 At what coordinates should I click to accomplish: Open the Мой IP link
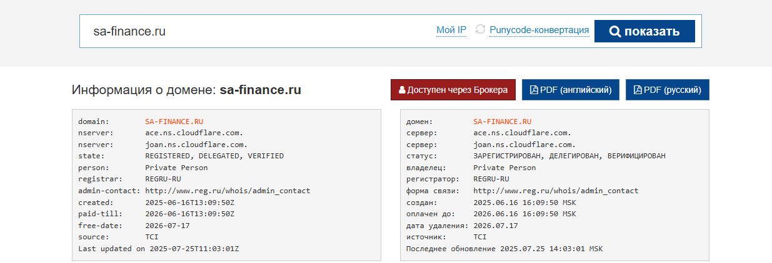pyautogui.click(x=451, y=30)
